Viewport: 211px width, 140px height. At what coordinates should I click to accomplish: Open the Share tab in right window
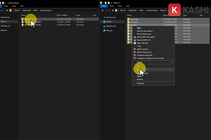[x=121, y=6]
